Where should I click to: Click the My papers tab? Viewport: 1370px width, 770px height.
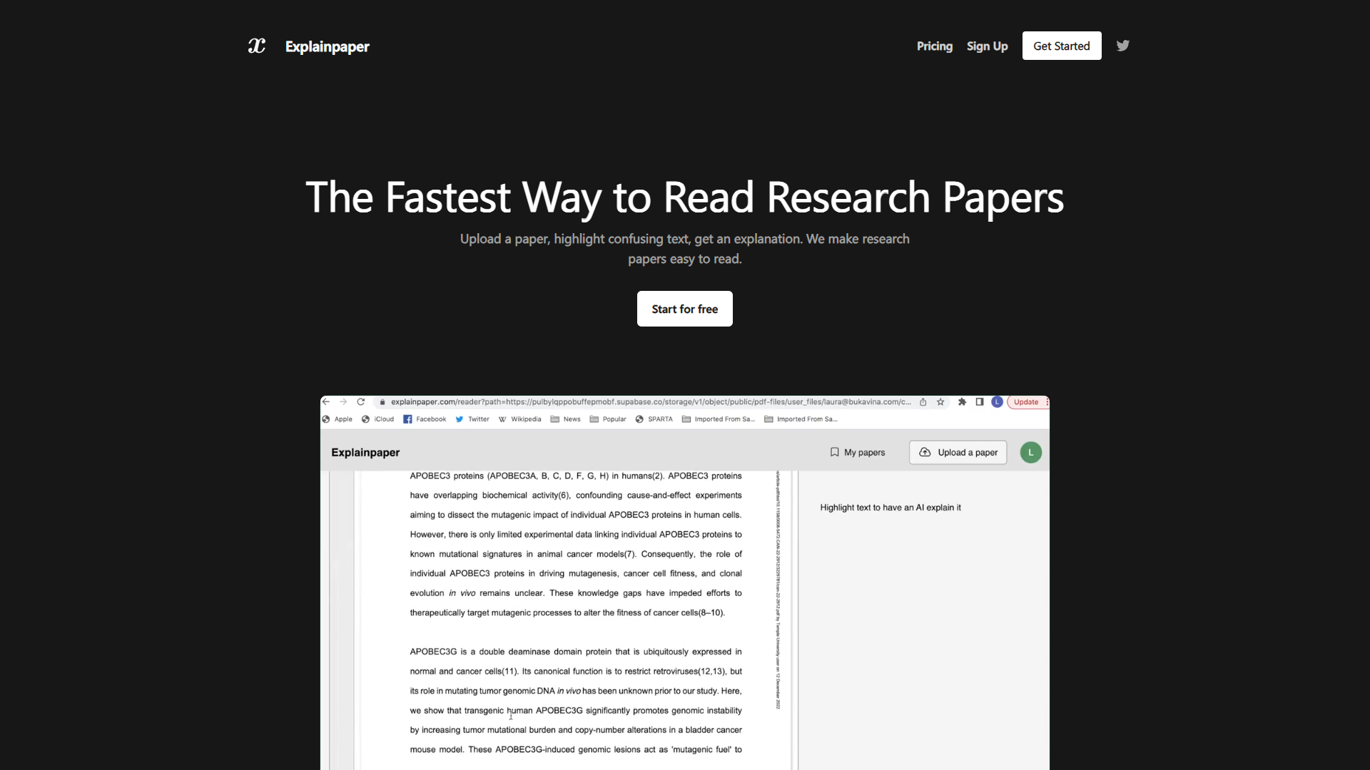857,452
